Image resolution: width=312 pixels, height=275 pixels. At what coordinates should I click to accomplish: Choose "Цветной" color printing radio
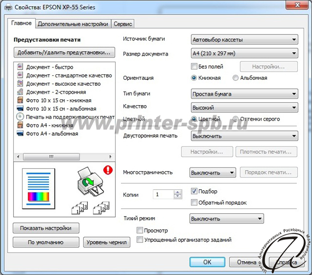click(x=194, y=119)
